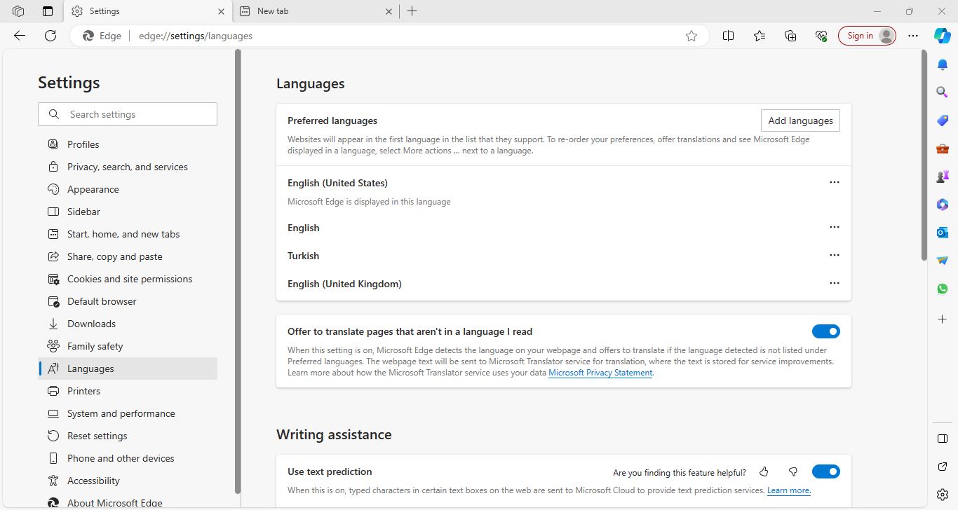Open Browser essentials heart icon
The image size is (958, 510).
click(821, 36)
